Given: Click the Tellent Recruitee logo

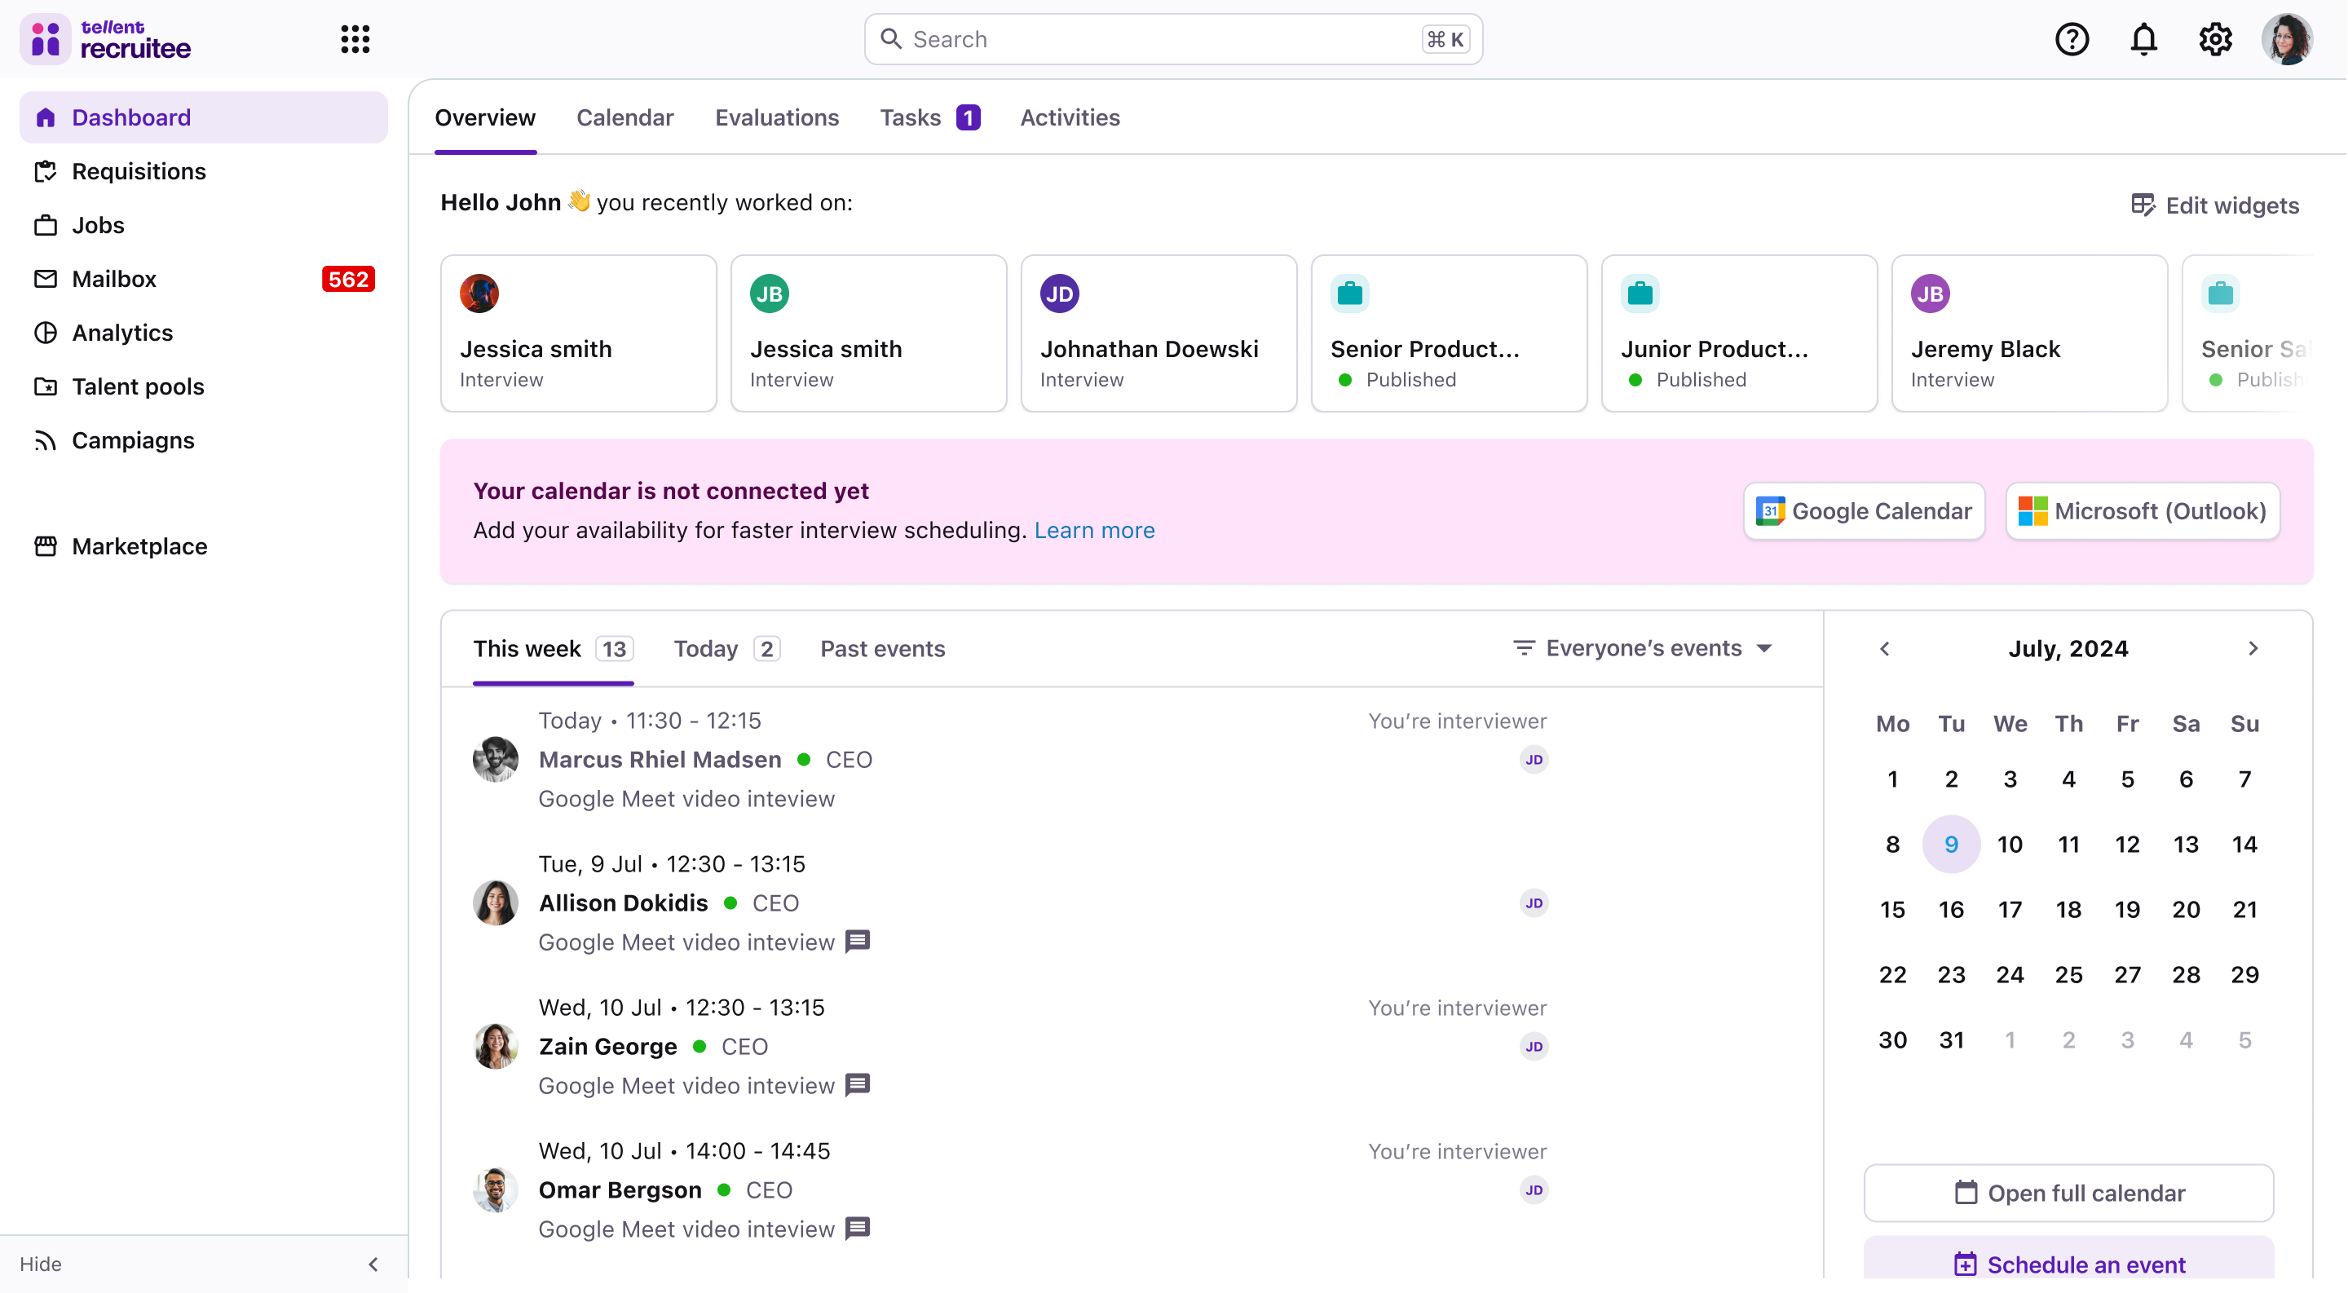Looking at the screenshot, I should [x=107, y=39].
